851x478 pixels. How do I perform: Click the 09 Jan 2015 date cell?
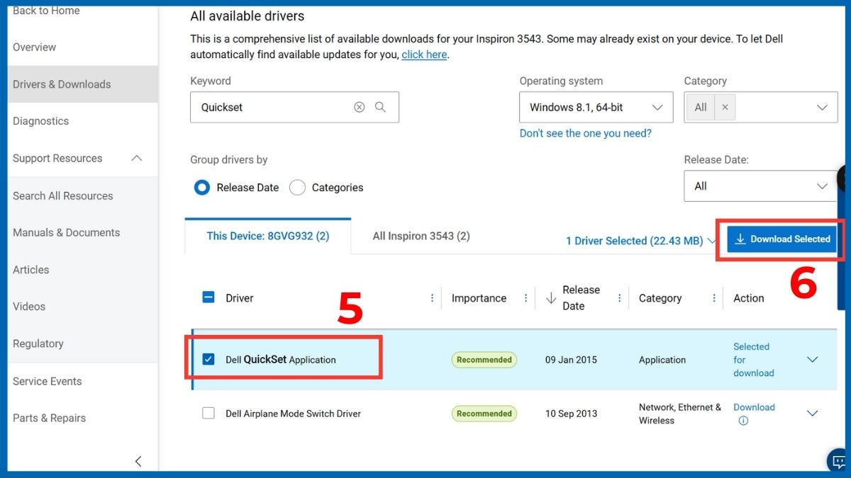571,360
